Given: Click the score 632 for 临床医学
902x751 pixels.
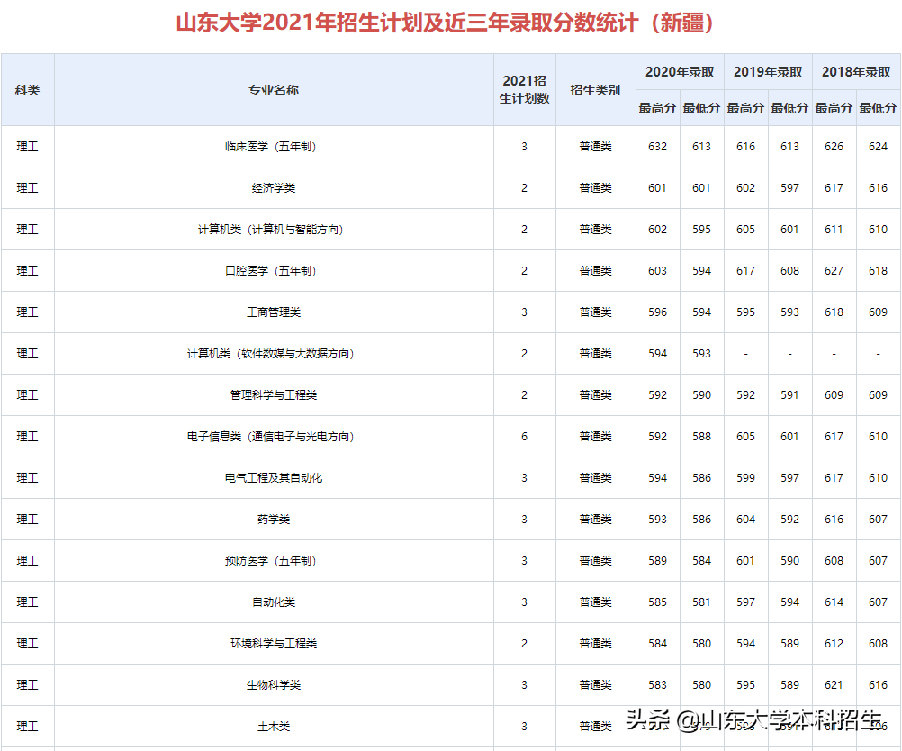Looking at the screenshot, I should 657,146.
